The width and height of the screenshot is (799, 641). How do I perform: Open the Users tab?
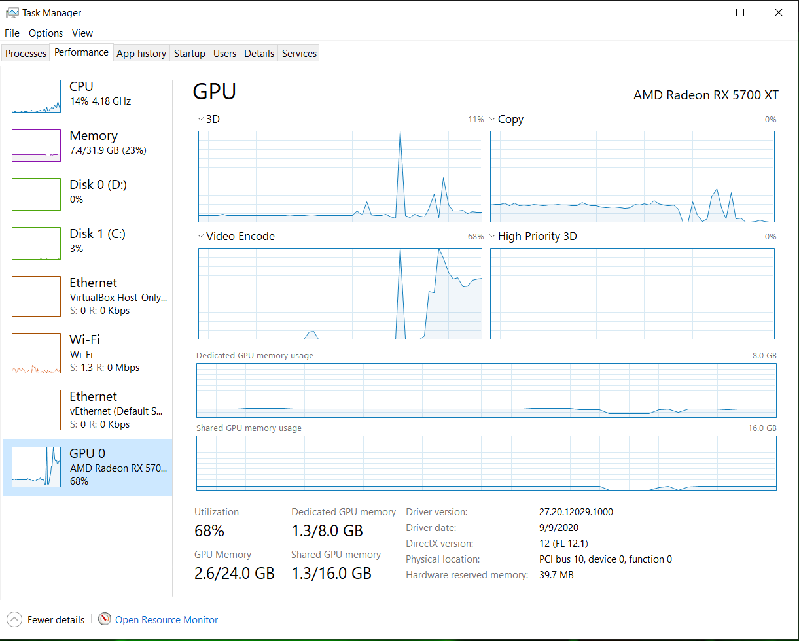224,54
